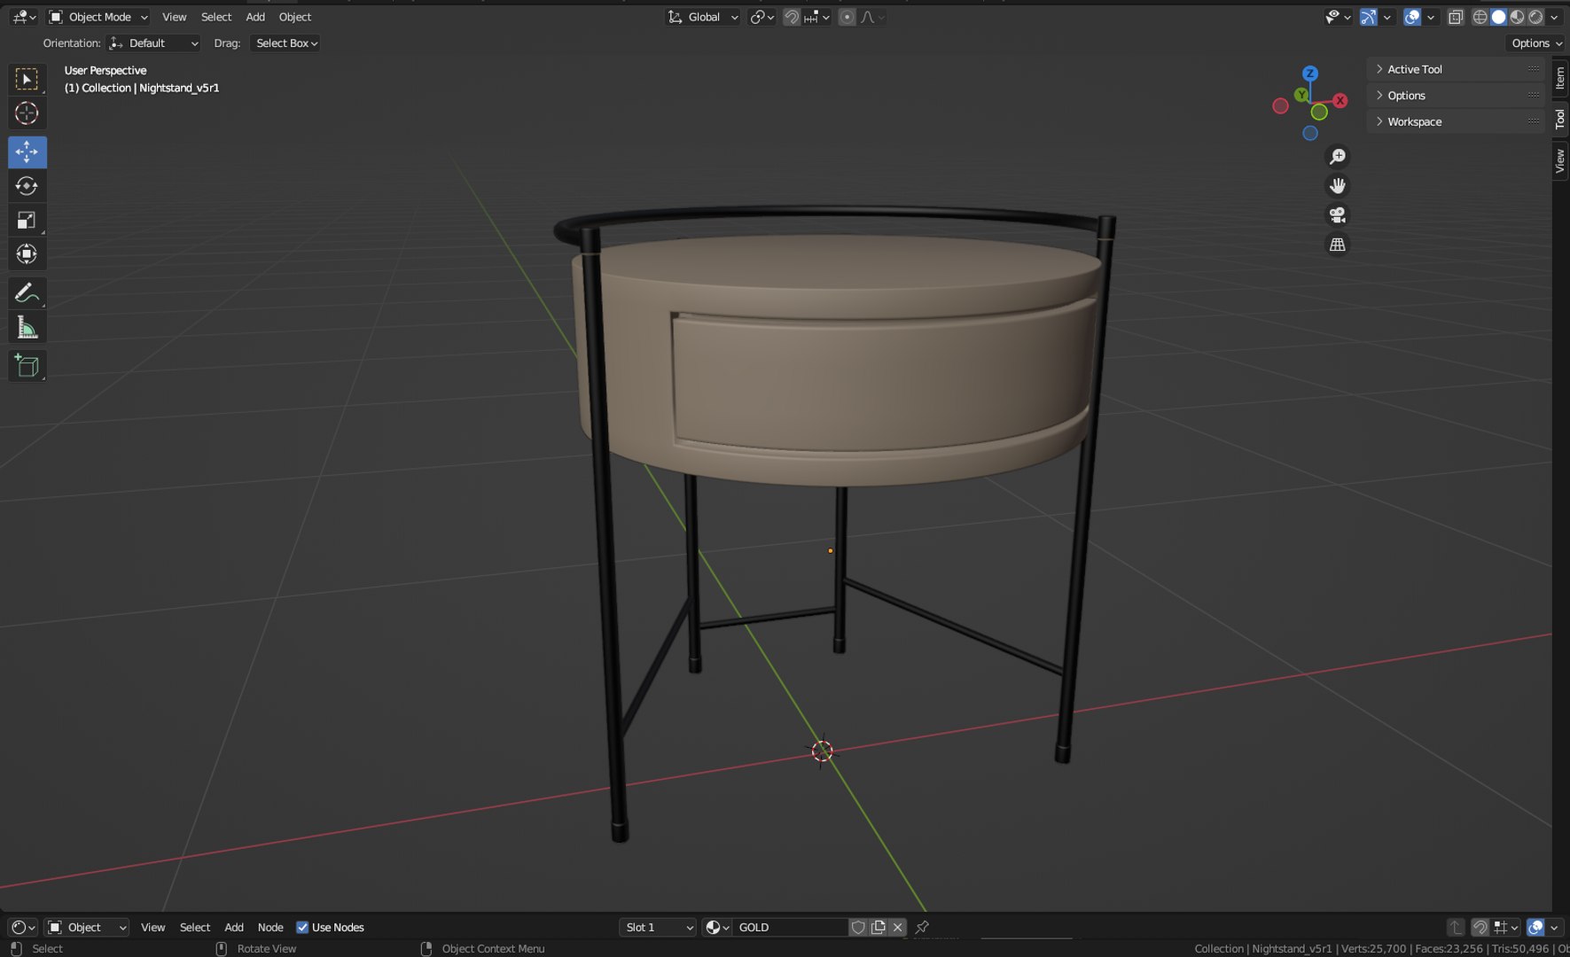Open the proportional editing falloff dropdown
This screenshot has height=957, width=1570.
(x=872, y=17)
